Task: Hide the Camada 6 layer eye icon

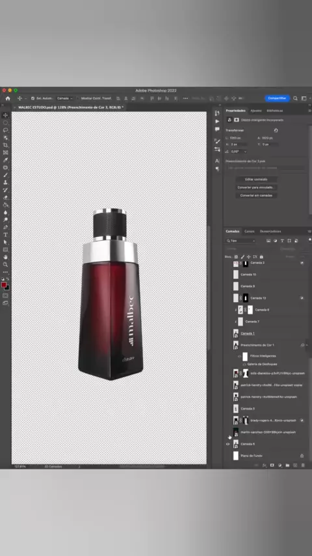Action: pyautogui.click(x=227, y=444)
